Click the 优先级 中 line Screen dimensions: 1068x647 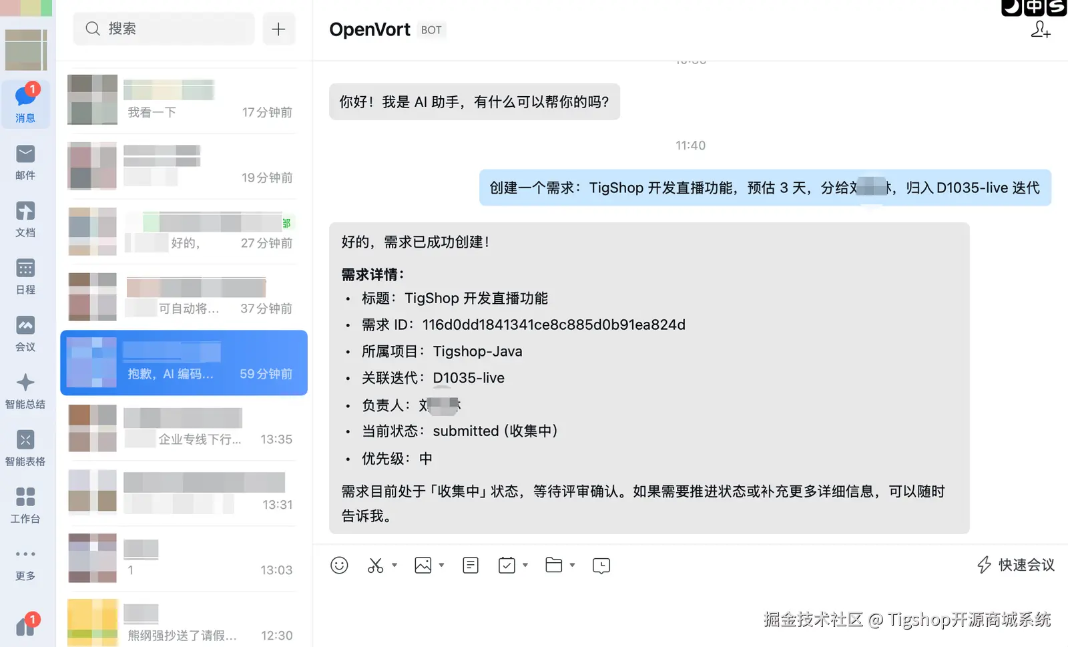point(397,459)
